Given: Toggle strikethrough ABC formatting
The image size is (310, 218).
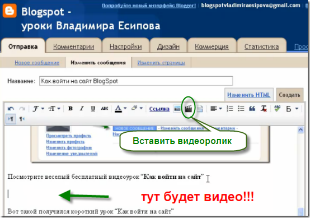Looking at the screenshot, I should 105,109.
